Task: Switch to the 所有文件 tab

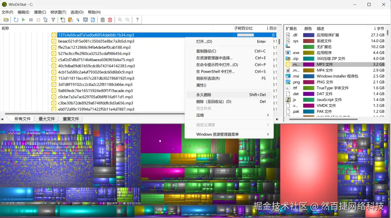Action: click(22, 119)
